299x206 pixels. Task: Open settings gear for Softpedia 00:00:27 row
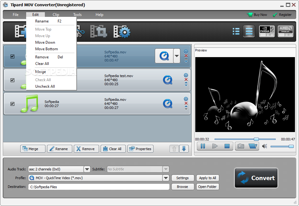[x=186, y=99]
